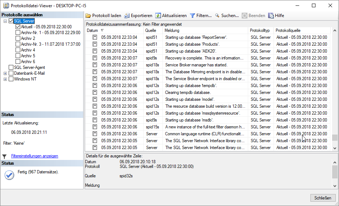This screenshot has width=339, height=206.
Task: Check the Archiv 5 checkbox
Action: click(x=18, y=55)
